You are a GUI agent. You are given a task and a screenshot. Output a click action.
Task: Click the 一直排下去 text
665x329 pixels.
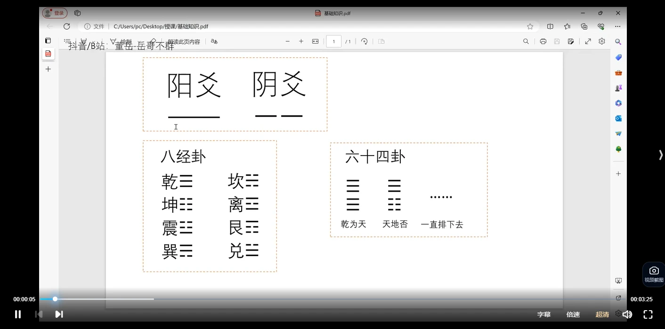[442, 225]
